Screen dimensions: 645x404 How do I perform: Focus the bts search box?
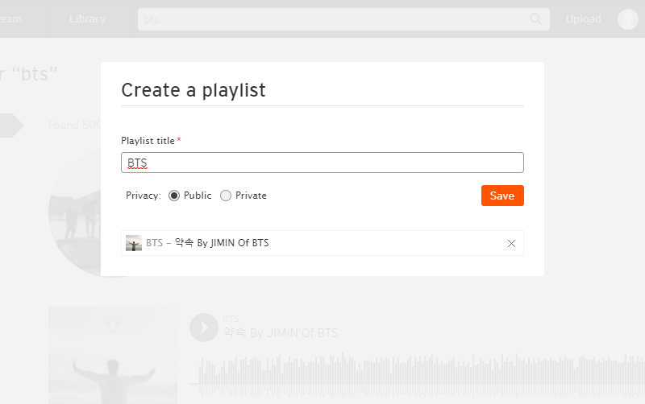coord(333,19)
